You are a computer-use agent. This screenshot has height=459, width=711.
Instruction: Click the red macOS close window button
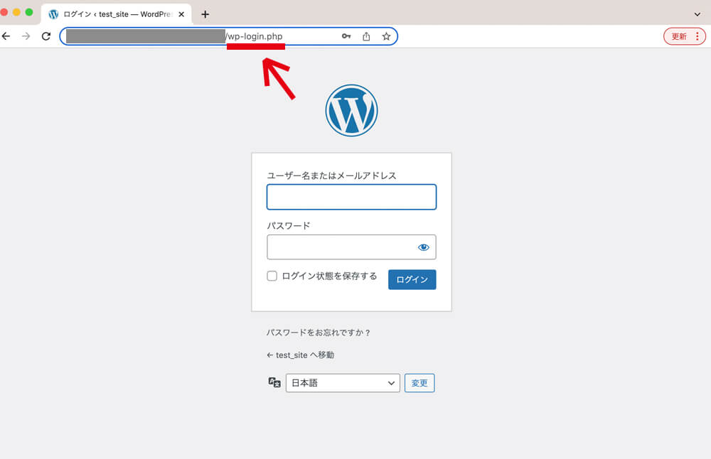[4, 12]
